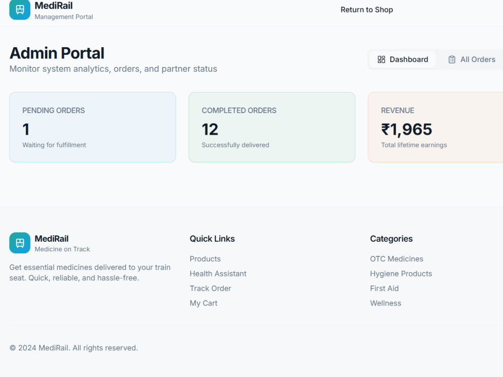This screenshot has height=377, width=503.
Task: Click the 'Categories' heading
Action: click(391, 239)
